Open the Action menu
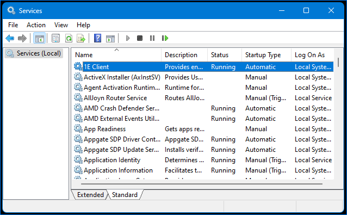Screen dimensions: 347x215 coord(36,25)
